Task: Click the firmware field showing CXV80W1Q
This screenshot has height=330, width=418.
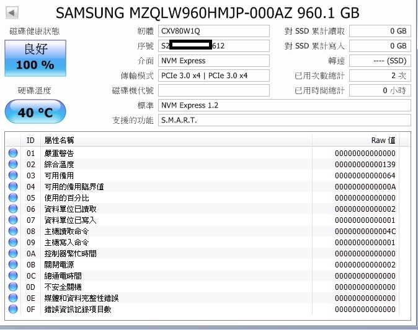Action: pos(214,31)
